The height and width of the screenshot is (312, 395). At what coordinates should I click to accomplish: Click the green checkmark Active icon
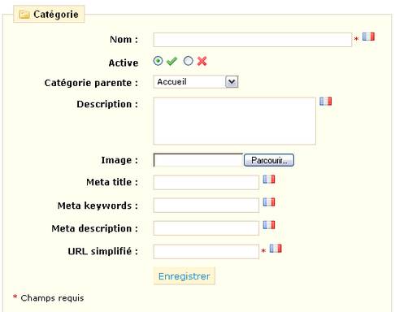pyautogui.click(x=171, y=61)
